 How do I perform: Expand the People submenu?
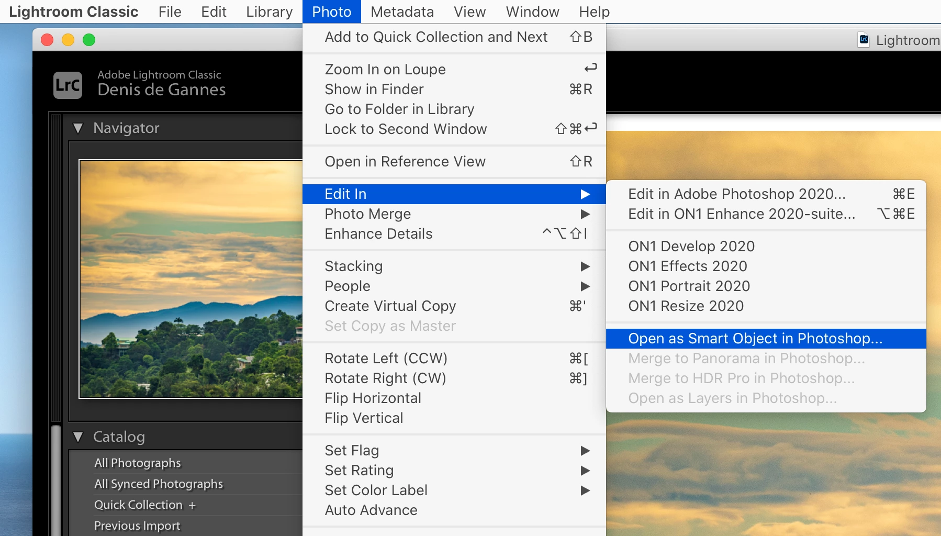(454, 286)
